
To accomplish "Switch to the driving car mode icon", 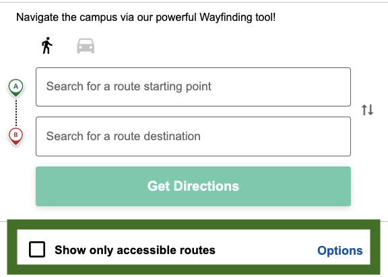I will coord(86,46).
